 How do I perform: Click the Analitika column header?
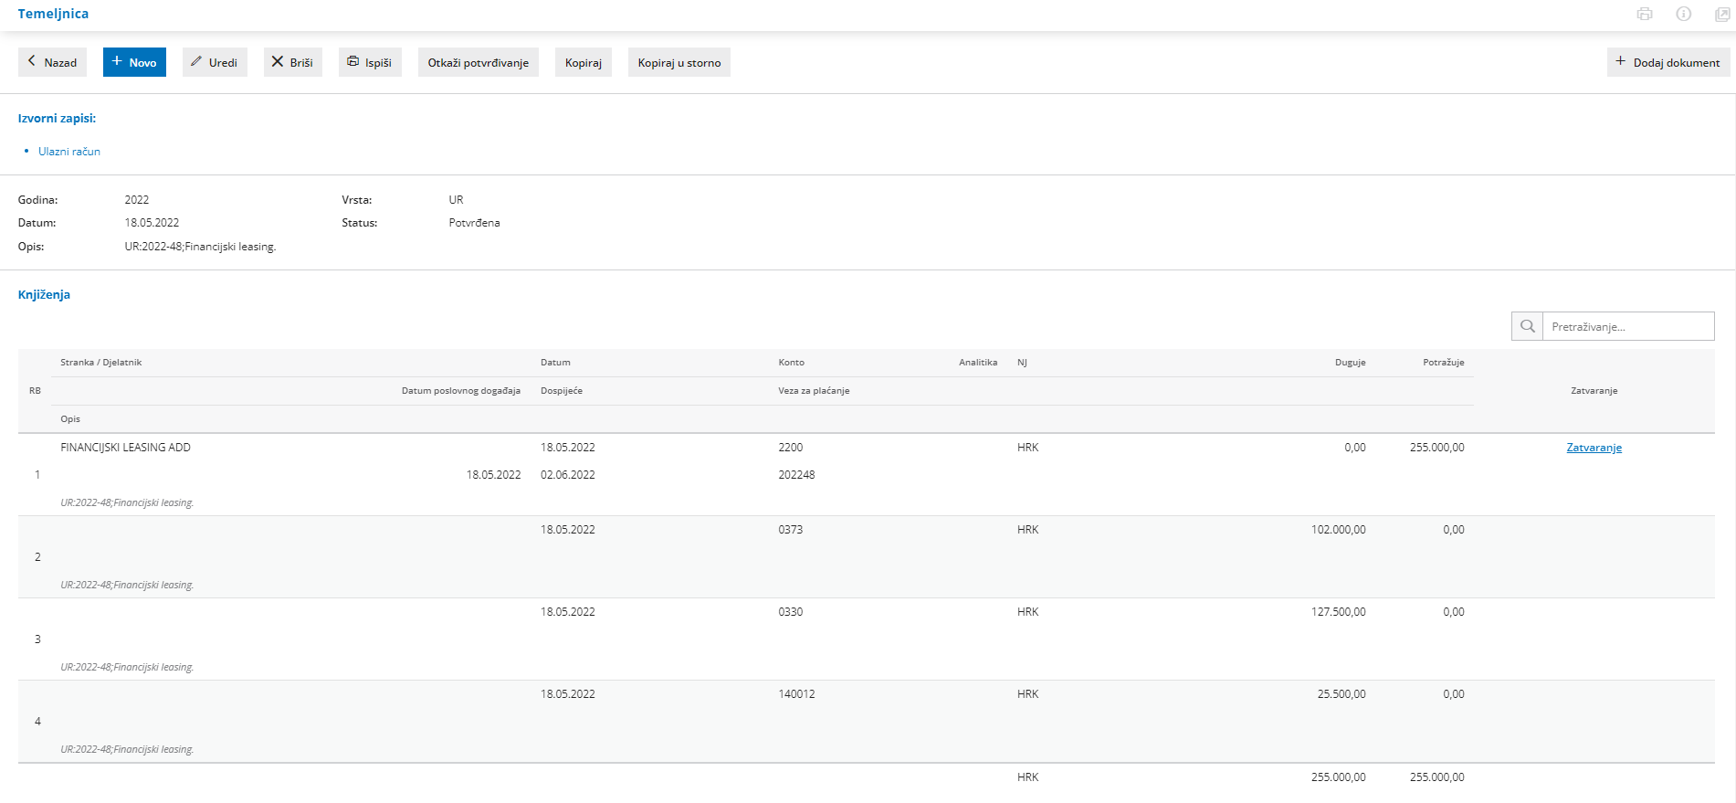coord(978,363)
